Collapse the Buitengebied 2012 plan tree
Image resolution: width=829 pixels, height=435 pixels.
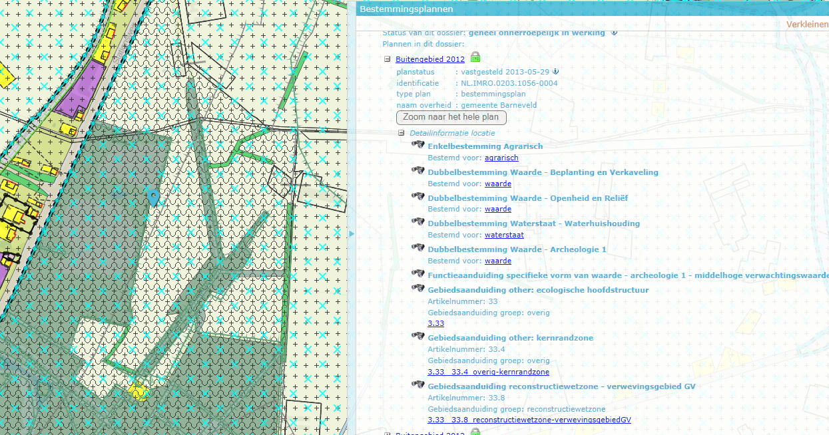pyautogui.click(x=387, y=59)
